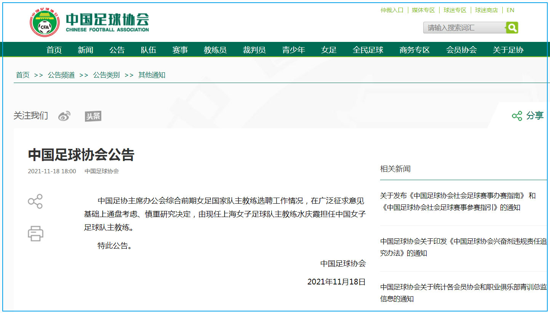This screenshot has height=313, width=550.
Task: Open related news about 社会足球赛事办赛指南
Action: pos(457,201)
